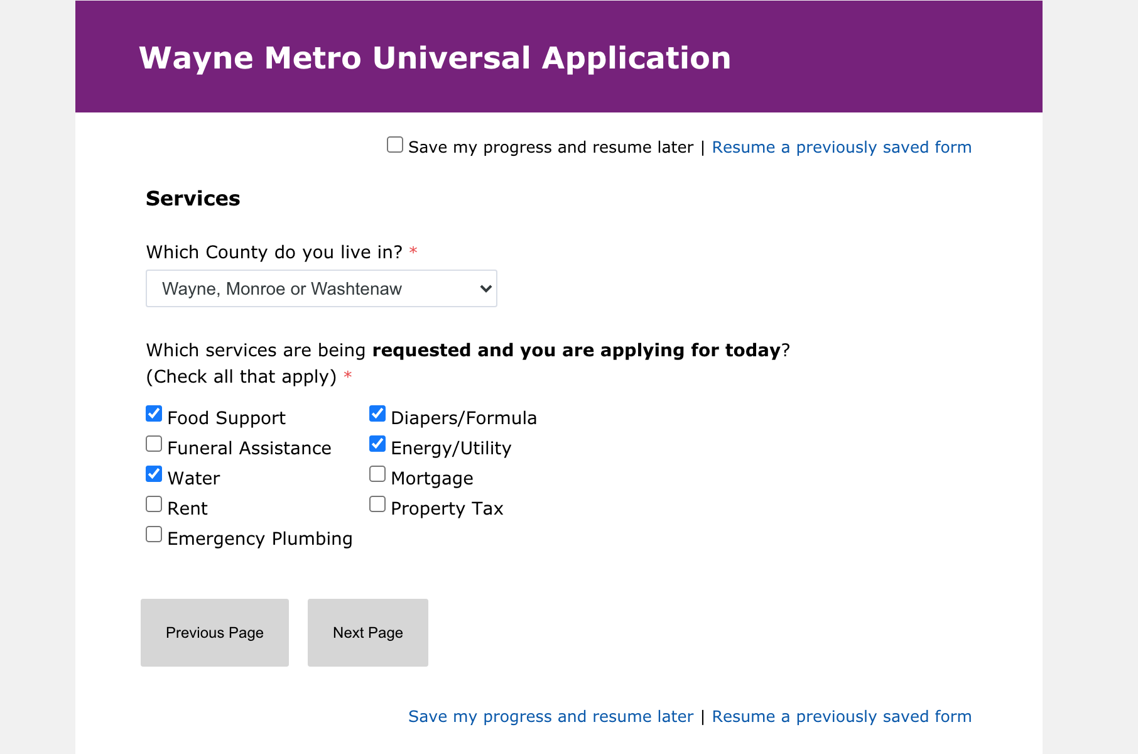Check the Funeral Assistance checkbox
Viewport: 1138px width, 754px height.
(x=154, y=444)
